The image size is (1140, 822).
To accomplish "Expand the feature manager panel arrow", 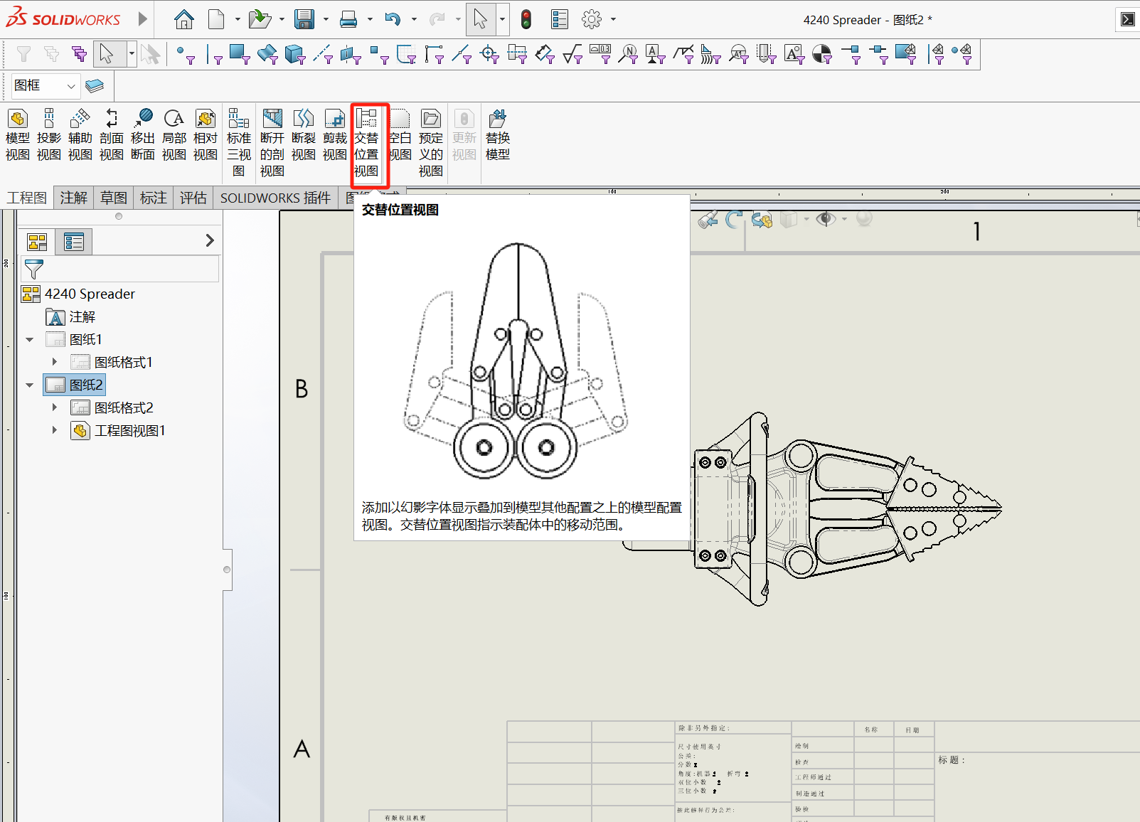I will point(210,240).
